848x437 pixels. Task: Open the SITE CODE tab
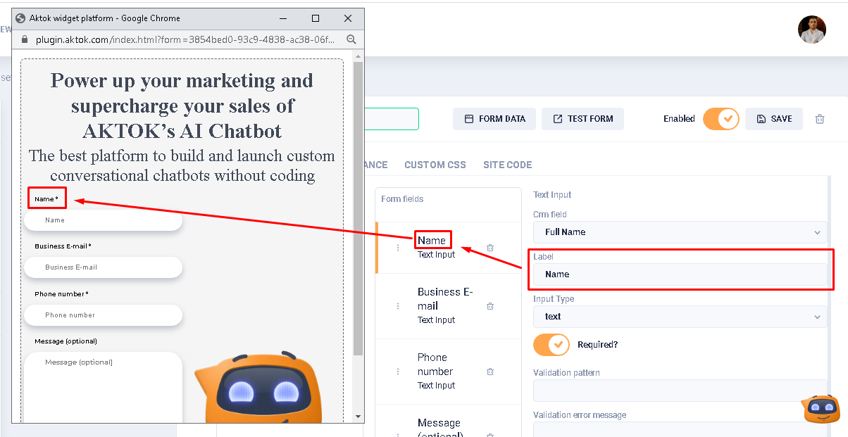coord(507,165)
